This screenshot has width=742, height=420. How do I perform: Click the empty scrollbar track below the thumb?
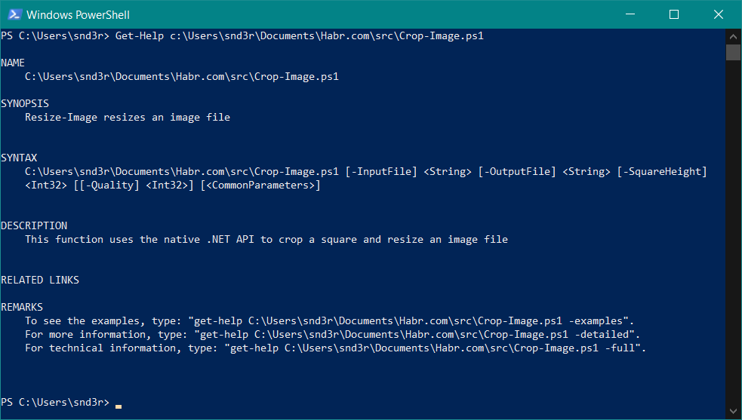[x=733, y=226]
